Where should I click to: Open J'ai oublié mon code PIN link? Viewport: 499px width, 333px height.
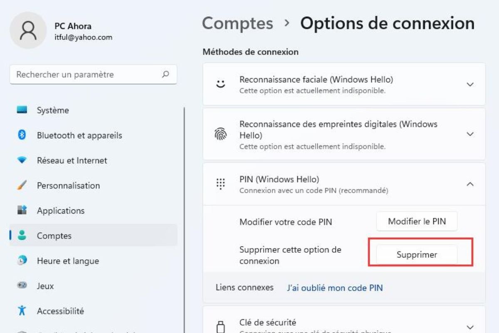pos(335,288)
